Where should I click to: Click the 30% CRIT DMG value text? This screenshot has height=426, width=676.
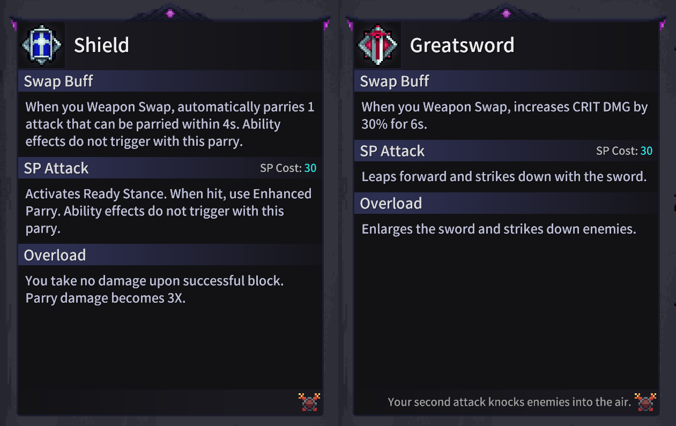coord(375,124)
